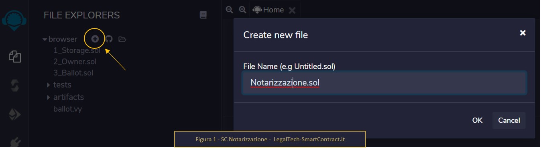Click the GitHub gist publish icon
The width and height of the screenshot is (541, 148).
point(109,39)
